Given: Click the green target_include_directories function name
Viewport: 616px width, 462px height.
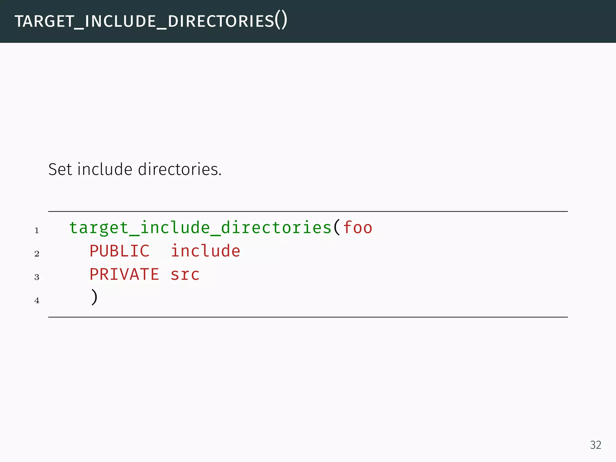Looking at the screenshot, I should (200, 227).
